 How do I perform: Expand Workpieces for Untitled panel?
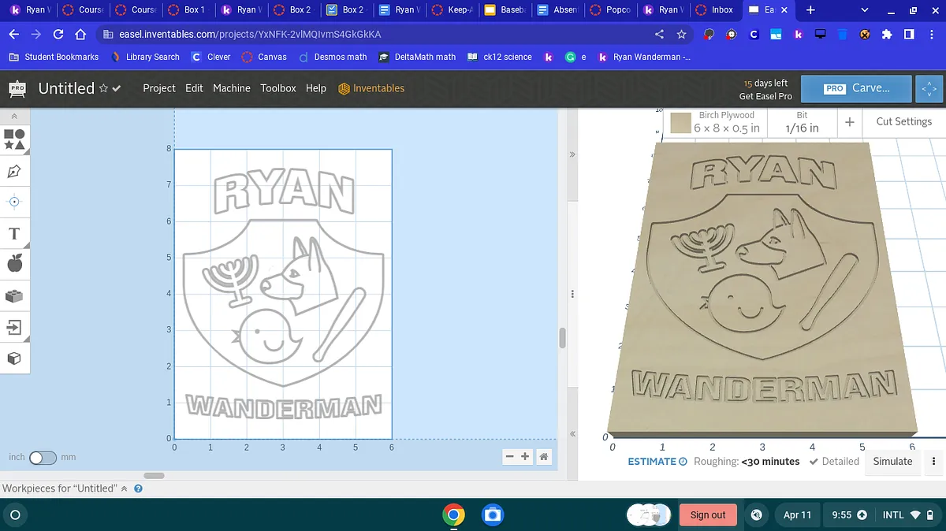[x=125, y=488]
